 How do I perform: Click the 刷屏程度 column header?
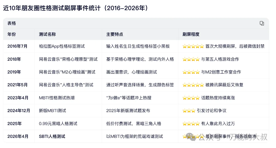(191, 34)
